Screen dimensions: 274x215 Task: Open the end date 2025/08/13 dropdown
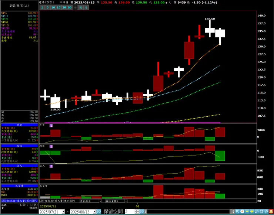94,212
